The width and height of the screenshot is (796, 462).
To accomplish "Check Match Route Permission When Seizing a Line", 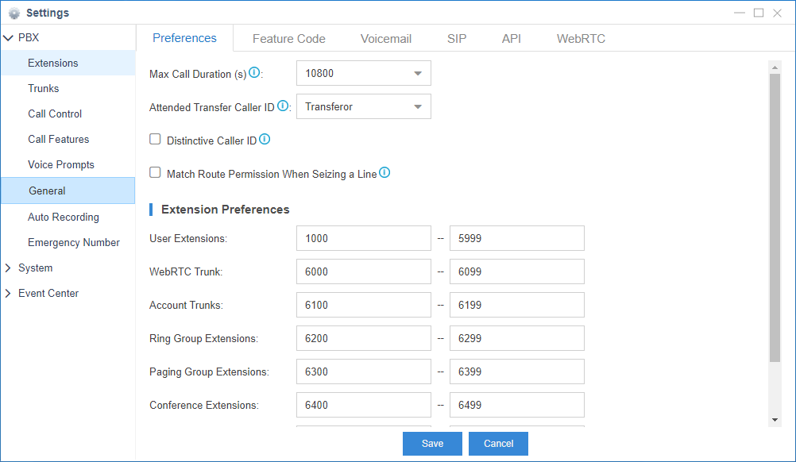I will pos(155,172).
